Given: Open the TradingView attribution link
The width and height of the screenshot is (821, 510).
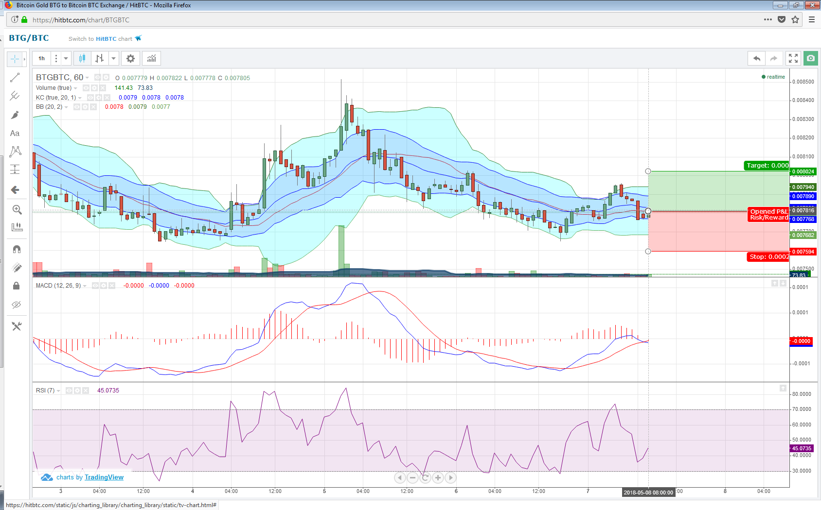Looking at the screenshot, I should pos(104,477).
